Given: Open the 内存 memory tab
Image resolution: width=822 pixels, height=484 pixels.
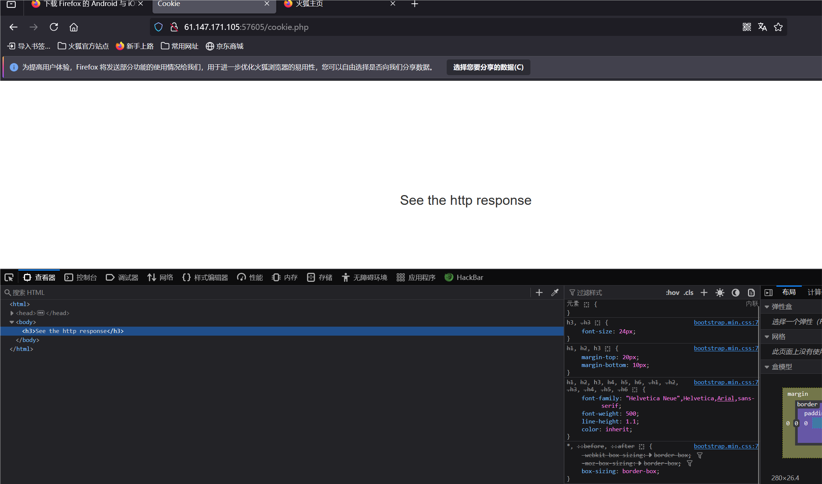Looking at the screenshot, I should [284, 277].
